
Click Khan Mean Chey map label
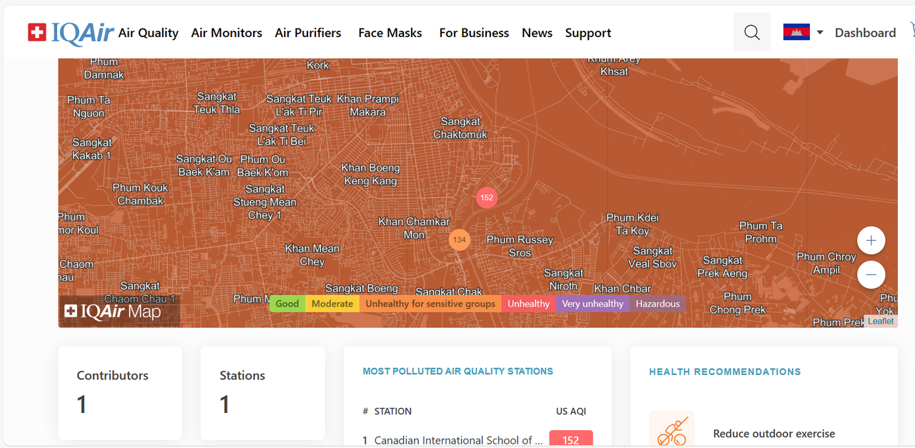tap(312, 254)
